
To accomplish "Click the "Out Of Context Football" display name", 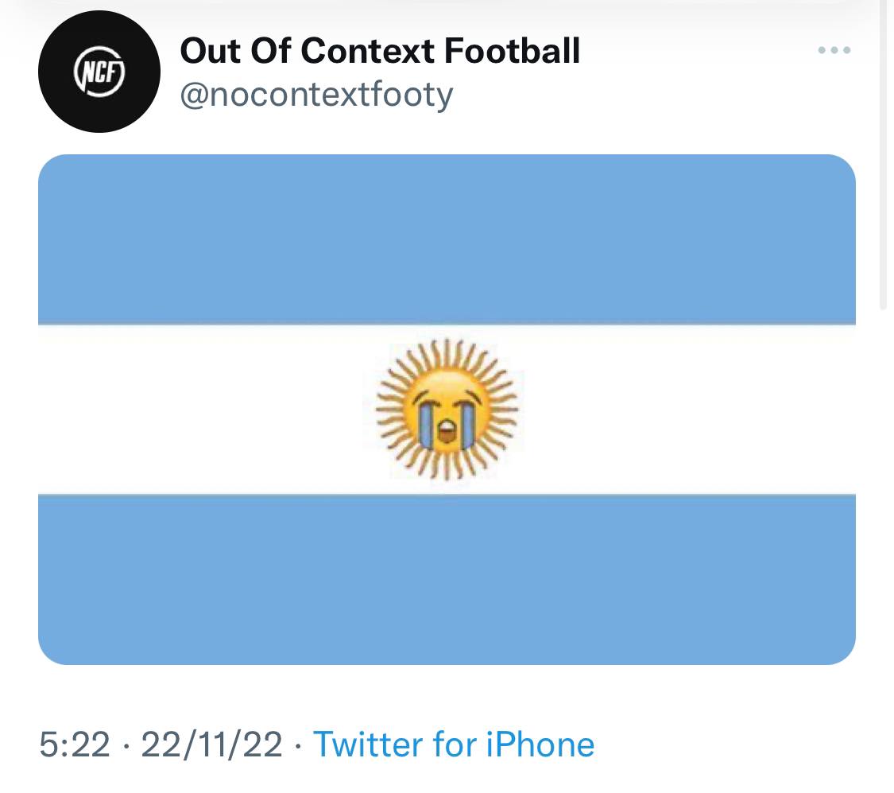I will [x=380, y=51].
